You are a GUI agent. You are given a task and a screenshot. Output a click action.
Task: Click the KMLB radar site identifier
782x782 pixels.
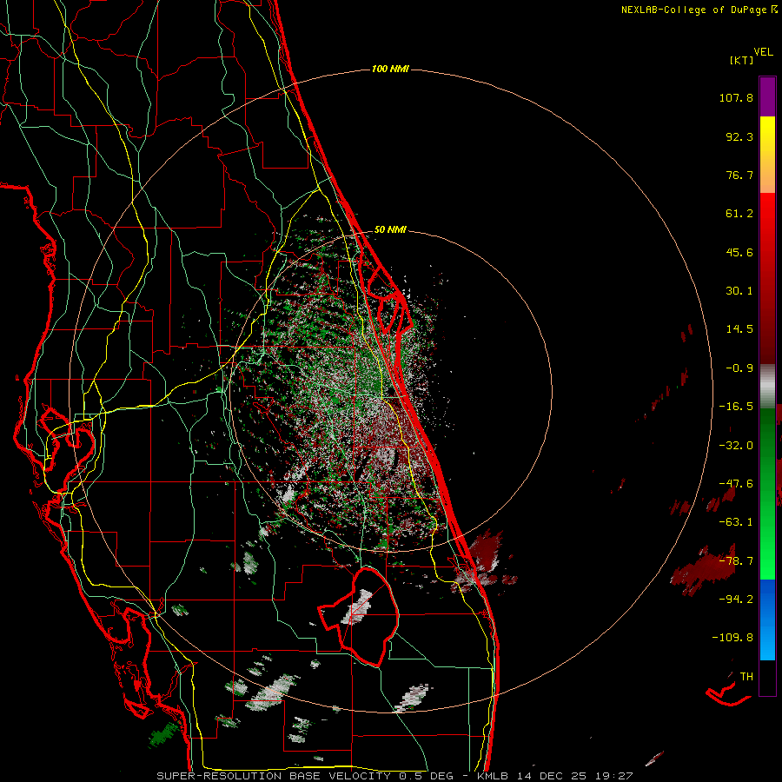click(493, 776)
